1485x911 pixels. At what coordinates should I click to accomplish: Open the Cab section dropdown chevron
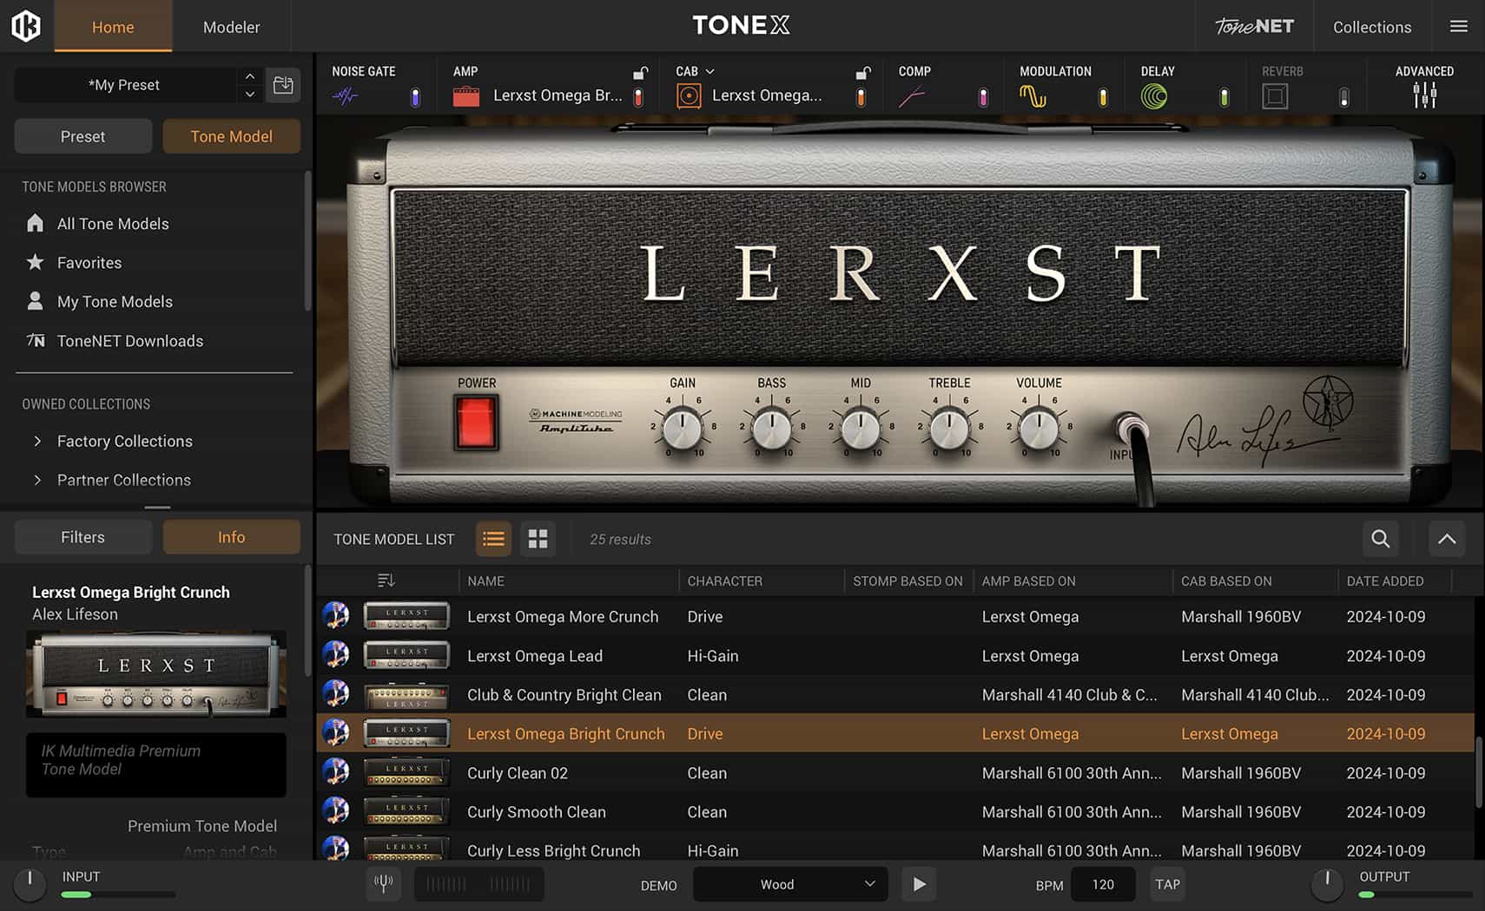pyautogui.click(x=709, y=71)
